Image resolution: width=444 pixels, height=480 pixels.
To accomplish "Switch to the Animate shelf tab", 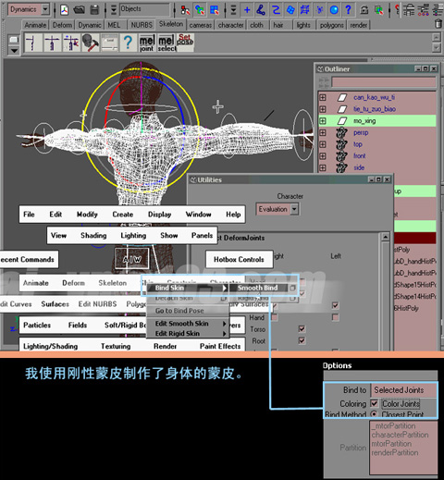I will point(35,25).
